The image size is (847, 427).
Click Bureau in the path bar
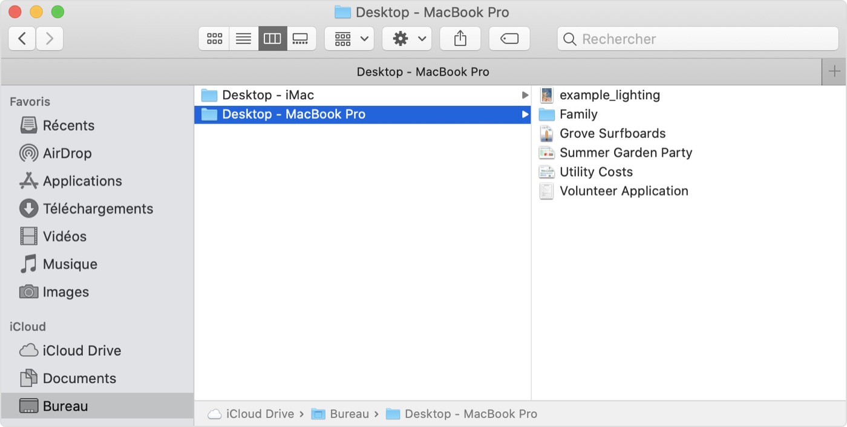(340, 414)
